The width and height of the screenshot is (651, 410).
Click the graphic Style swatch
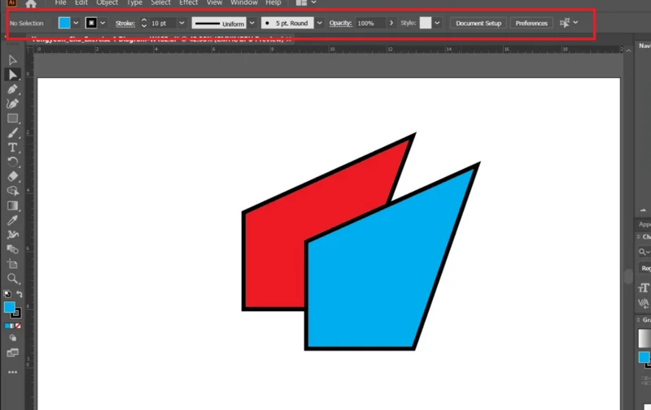tap(425, 23)
